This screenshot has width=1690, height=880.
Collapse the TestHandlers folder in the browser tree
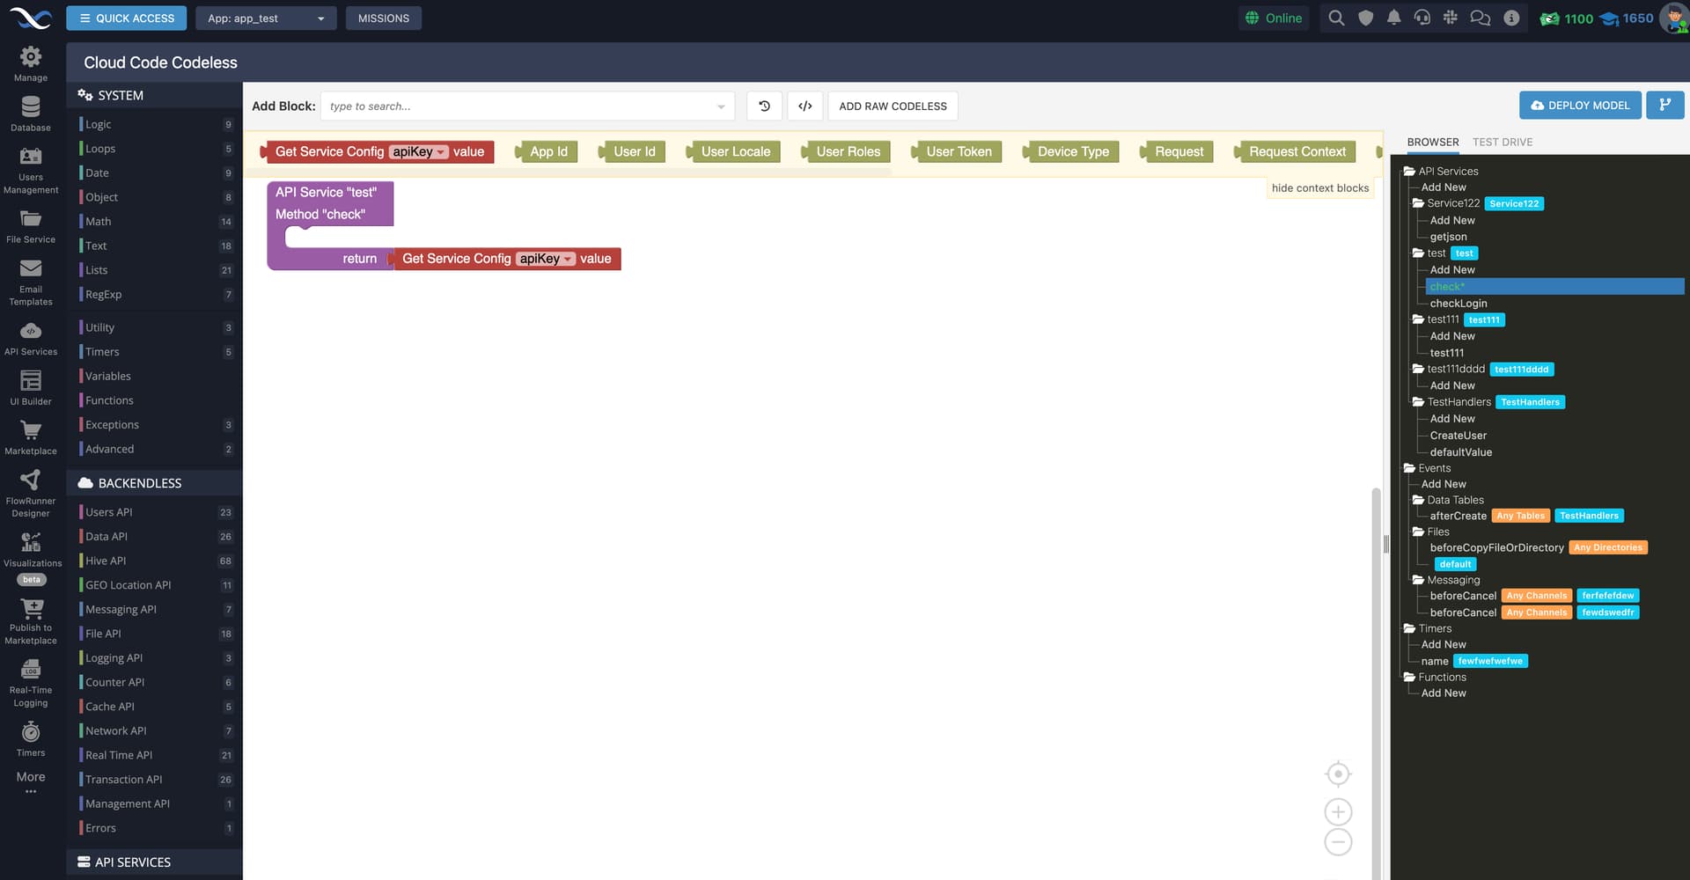pos(1418,402)
